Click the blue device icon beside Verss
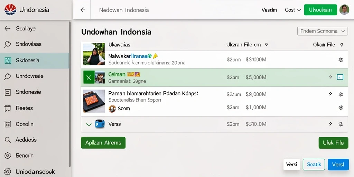This screenshot has width=354, height=177. point(100,124)
